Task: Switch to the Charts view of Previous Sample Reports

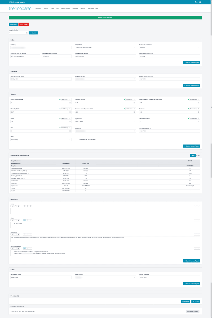Action: point(198,155)
